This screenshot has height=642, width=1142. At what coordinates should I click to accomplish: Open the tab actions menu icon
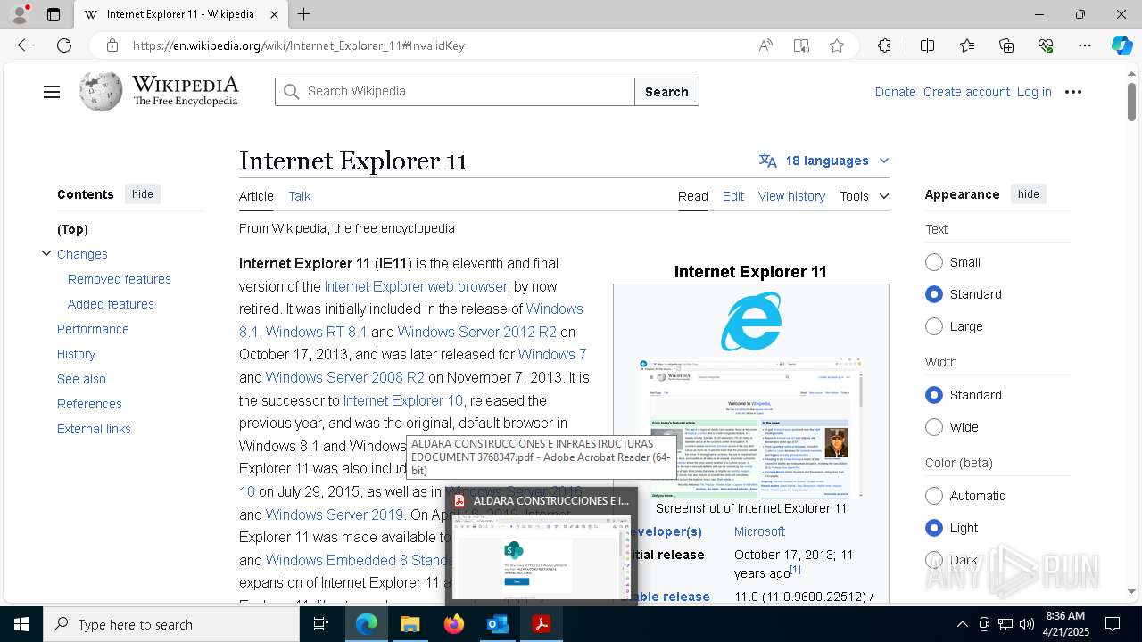point(54,14)
